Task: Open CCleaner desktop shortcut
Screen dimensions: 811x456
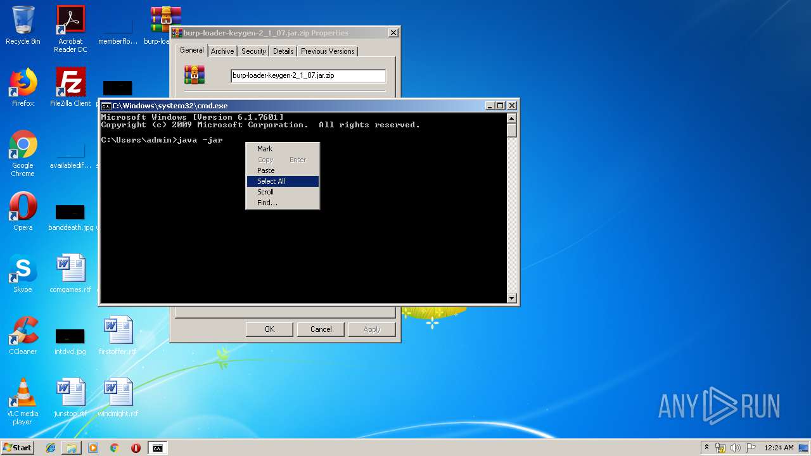Action: click(23, 336)
